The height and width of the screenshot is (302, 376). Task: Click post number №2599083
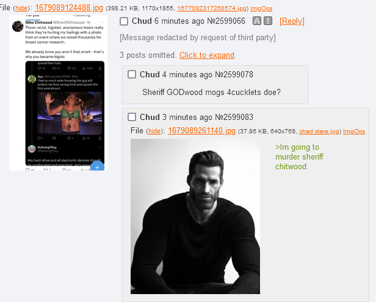coord(234,117)
